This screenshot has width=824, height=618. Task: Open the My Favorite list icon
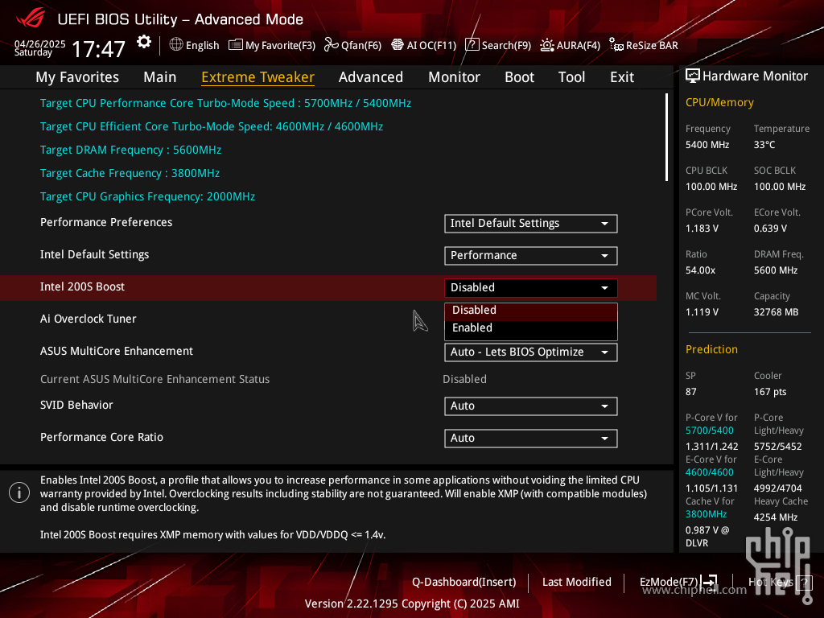236,45
